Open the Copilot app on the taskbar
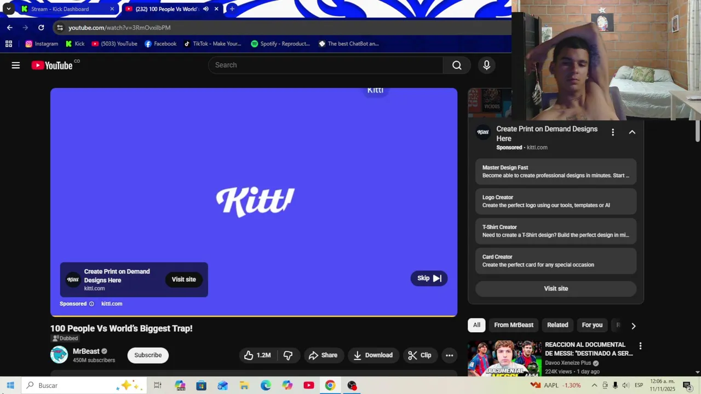The image size is (701, 394). (x=288, y=385)
